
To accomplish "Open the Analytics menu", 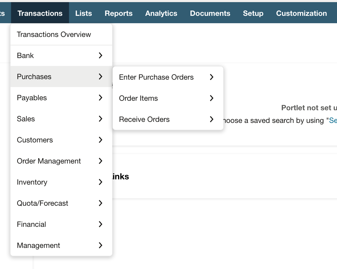I will tap(161, 13).
